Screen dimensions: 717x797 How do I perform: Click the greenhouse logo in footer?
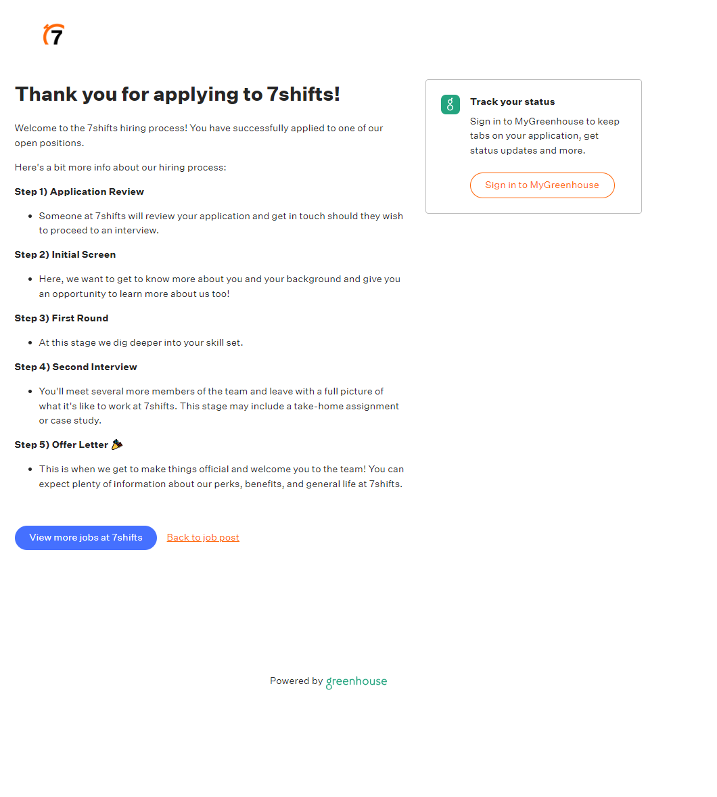pyautogui.click(x=356, y=682)
